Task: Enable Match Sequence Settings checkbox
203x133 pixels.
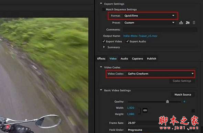Action: [x=104, y=9]
